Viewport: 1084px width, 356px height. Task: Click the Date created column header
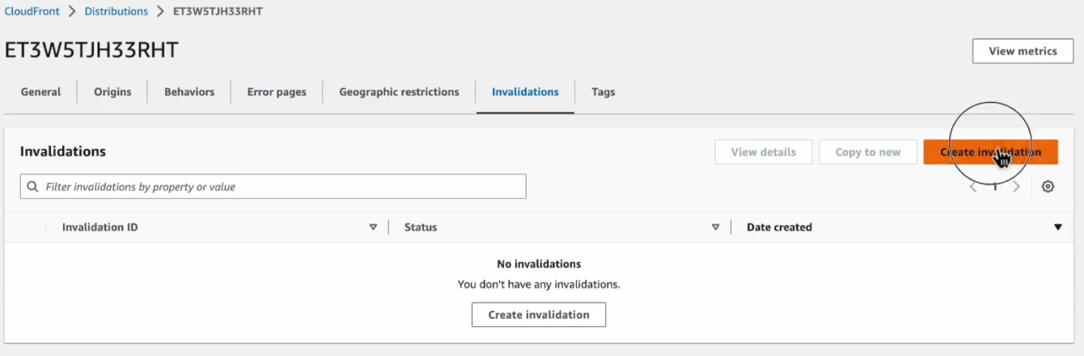pyautogui.click(x=779, y=227)
